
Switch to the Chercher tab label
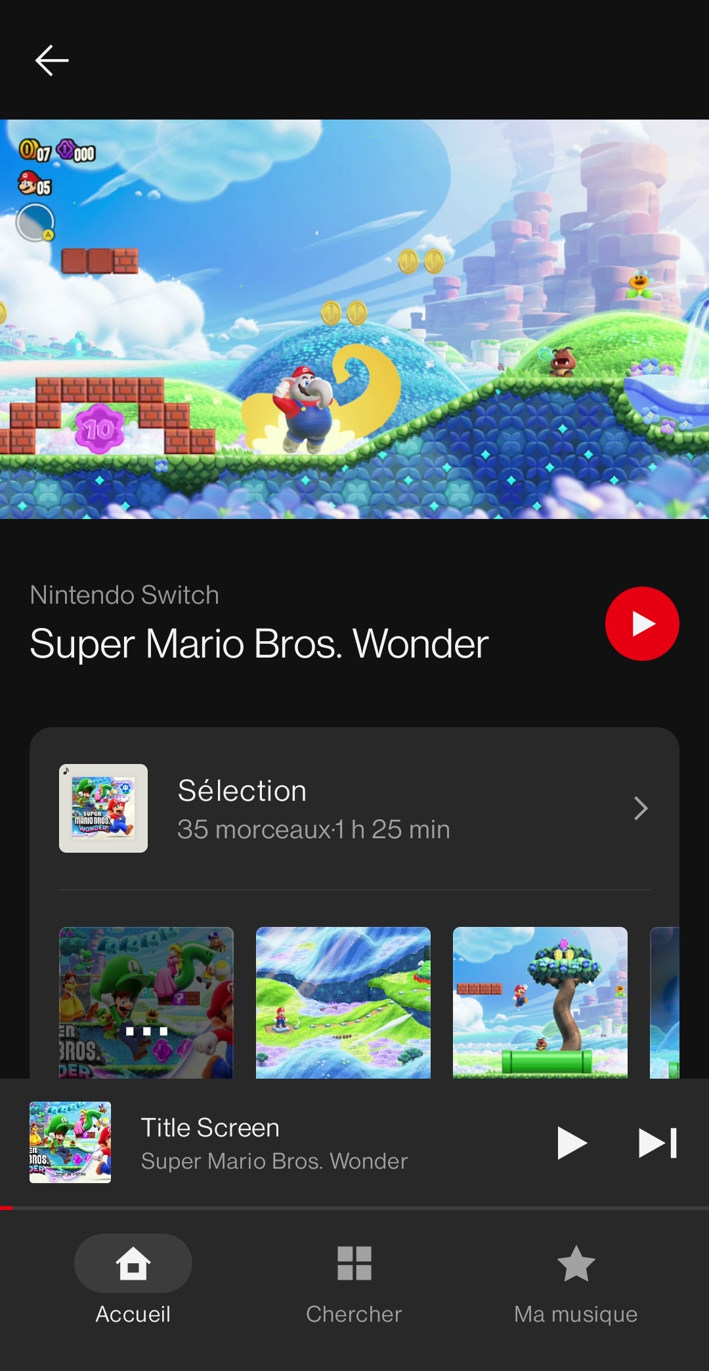(354, 1314)
